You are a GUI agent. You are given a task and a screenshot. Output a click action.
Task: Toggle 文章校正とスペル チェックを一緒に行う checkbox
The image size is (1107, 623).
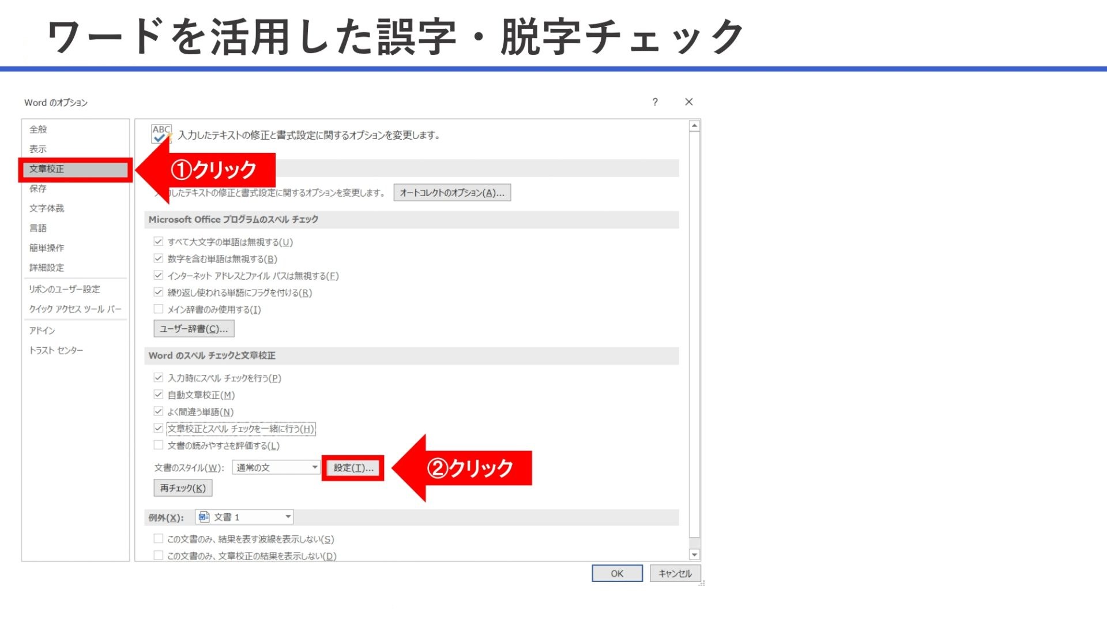click(158, 428)
